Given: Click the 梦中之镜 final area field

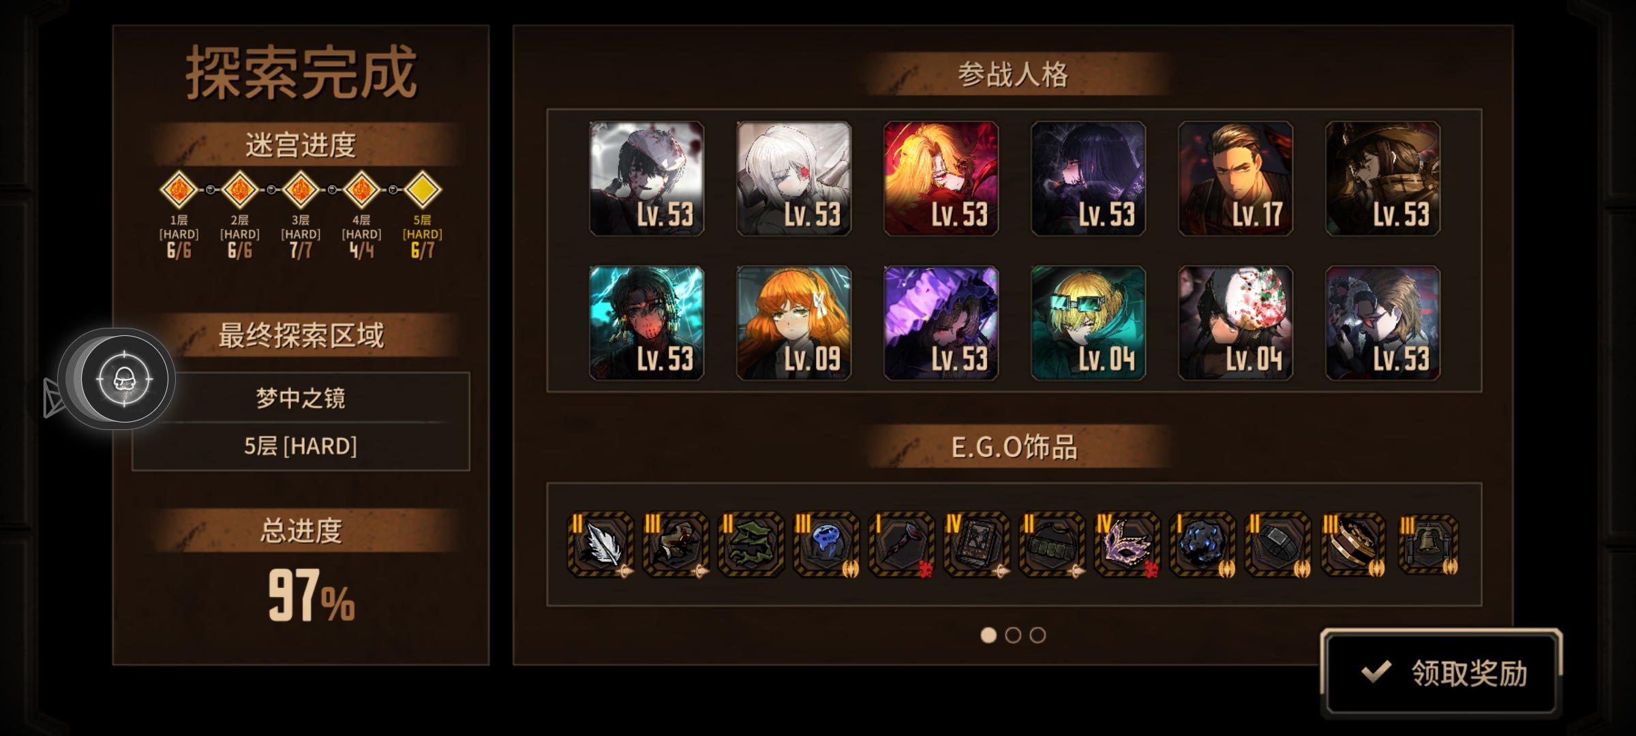Looking at the screenshot, I should (x=301, y=397).
